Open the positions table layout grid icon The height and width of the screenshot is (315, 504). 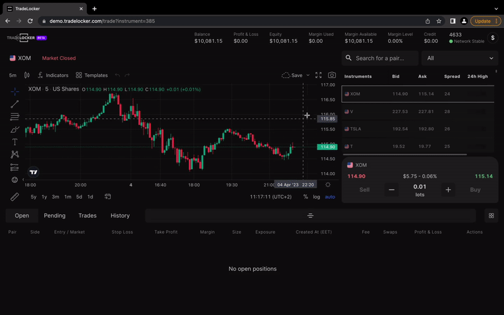[491, 215]
